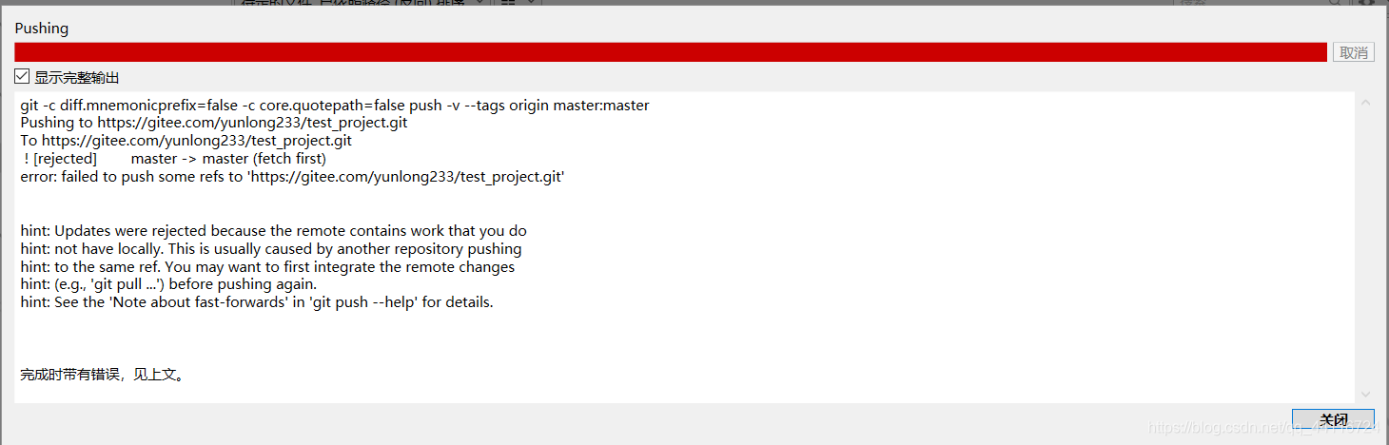Viewport: 1389px width, 445px height.
Task: Click the 'hint: (e.g., git pull ...)' line
Action: tap(168, 284)
